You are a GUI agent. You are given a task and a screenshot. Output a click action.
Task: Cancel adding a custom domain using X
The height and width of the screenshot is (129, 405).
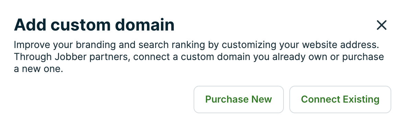(x=382, y=25)
